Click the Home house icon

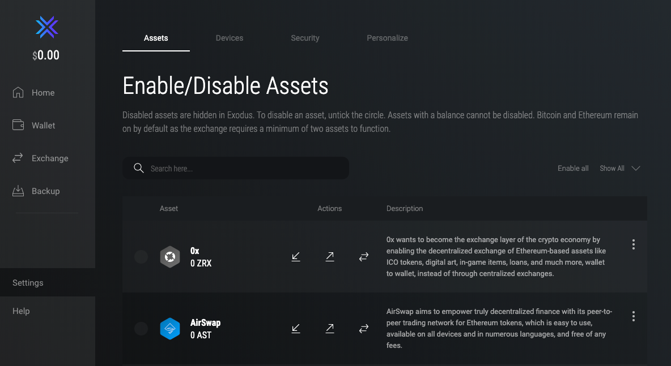coord(18,92)
